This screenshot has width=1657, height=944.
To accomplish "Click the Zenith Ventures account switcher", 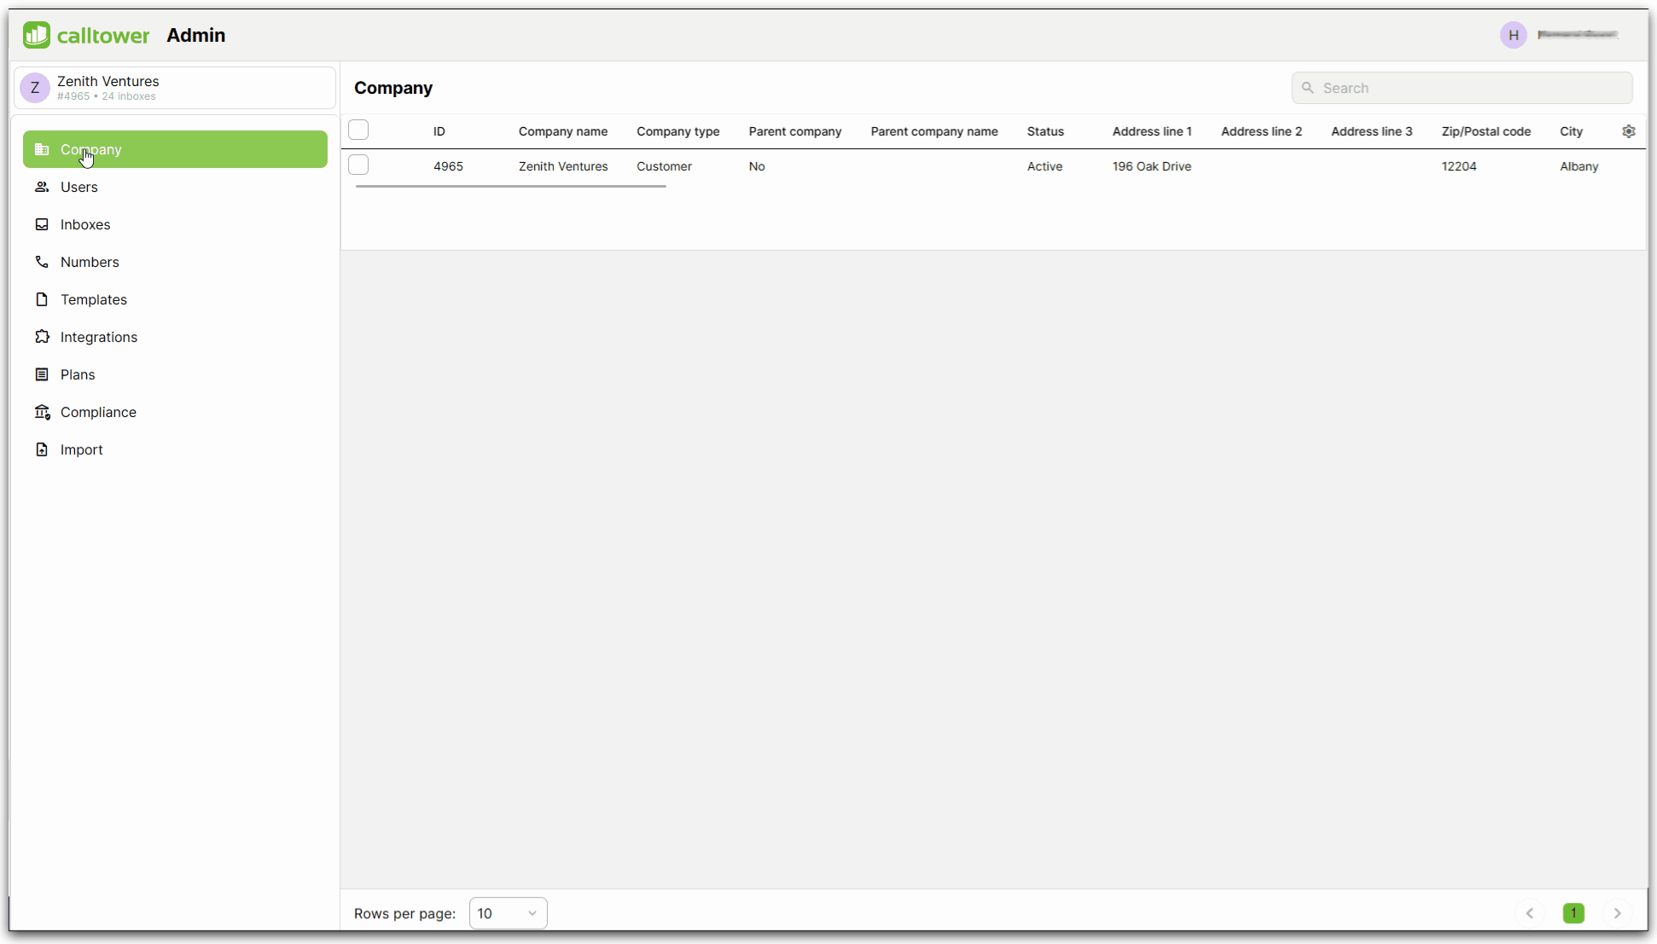I will pos(175,88).
